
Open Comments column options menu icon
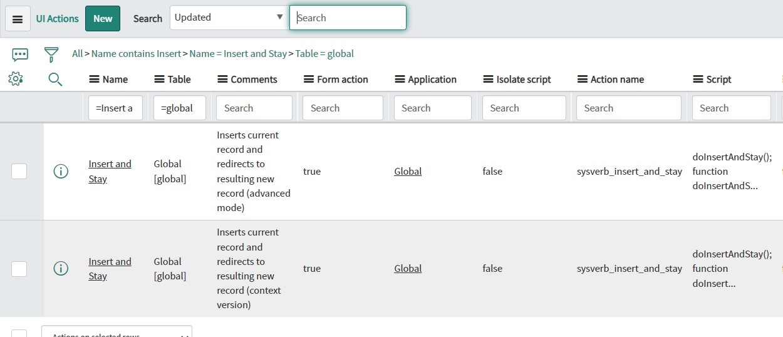(x=222, y=80)
